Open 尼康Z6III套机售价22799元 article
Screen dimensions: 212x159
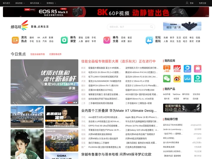(x=101, y=90)
